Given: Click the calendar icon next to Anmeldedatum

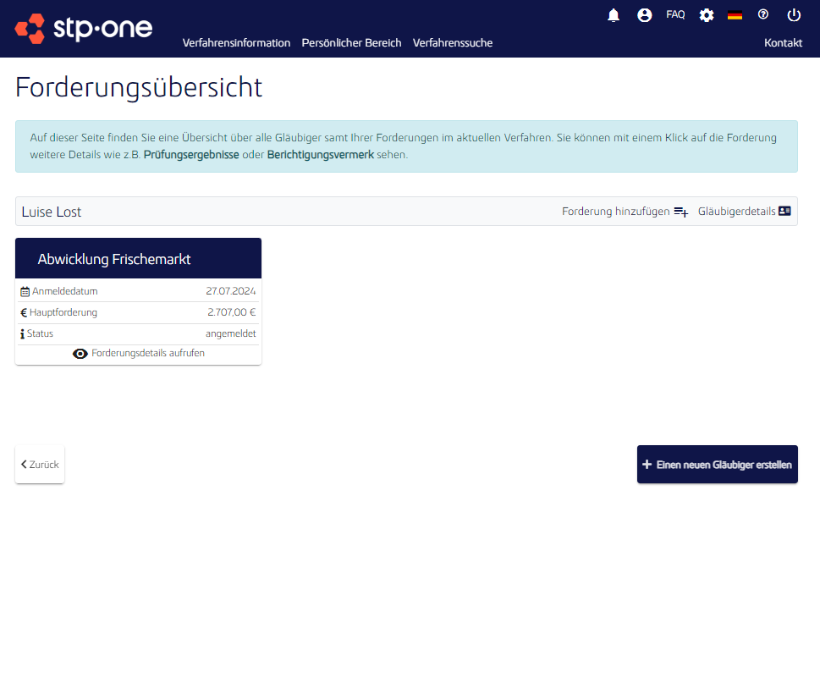Looking at the screenshot, I should click(25, 290).
